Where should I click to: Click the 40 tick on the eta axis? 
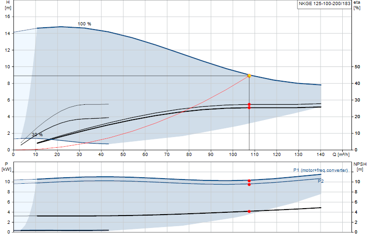[357, 84]
